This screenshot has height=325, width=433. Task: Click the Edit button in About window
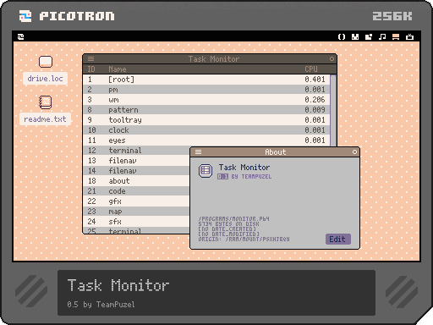pyautogui.click(x=338, y=240)
